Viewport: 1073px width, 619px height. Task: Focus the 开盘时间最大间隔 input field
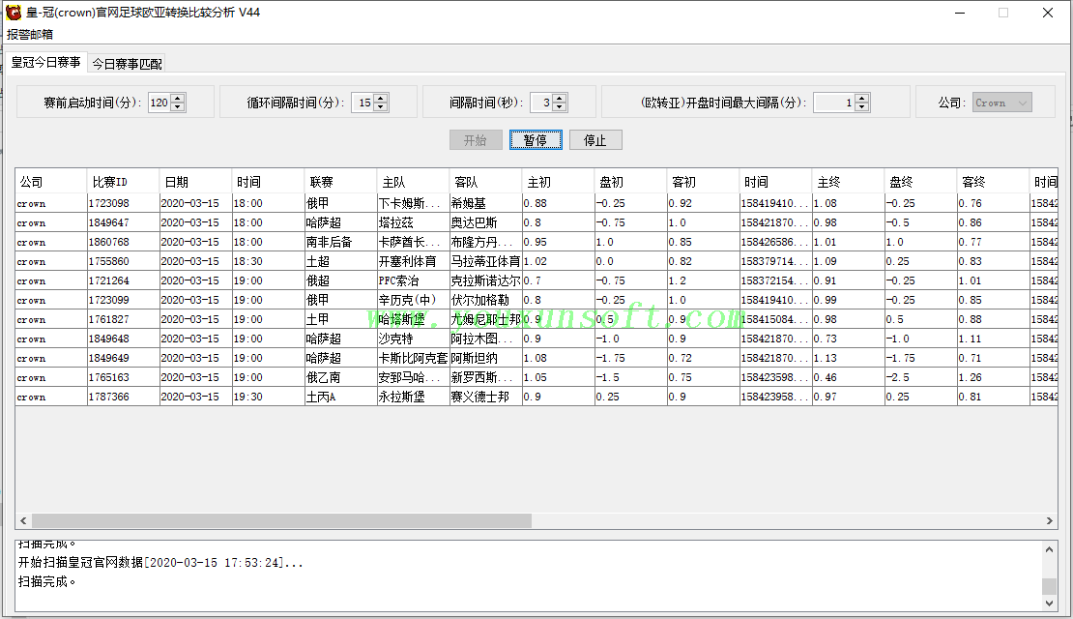834,103
